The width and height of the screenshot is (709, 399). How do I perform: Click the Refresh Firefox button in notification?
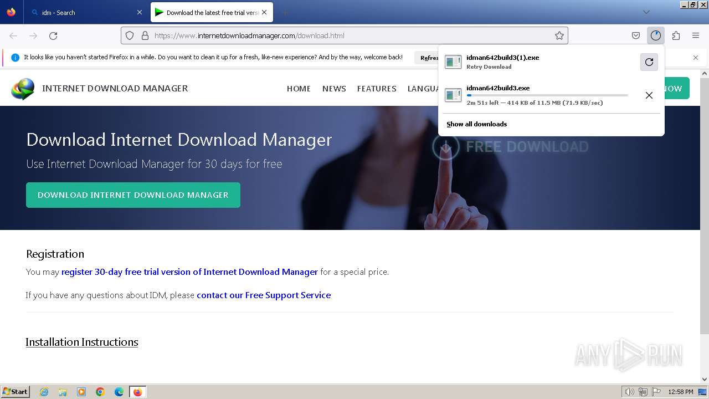click(x=428, y=58)
